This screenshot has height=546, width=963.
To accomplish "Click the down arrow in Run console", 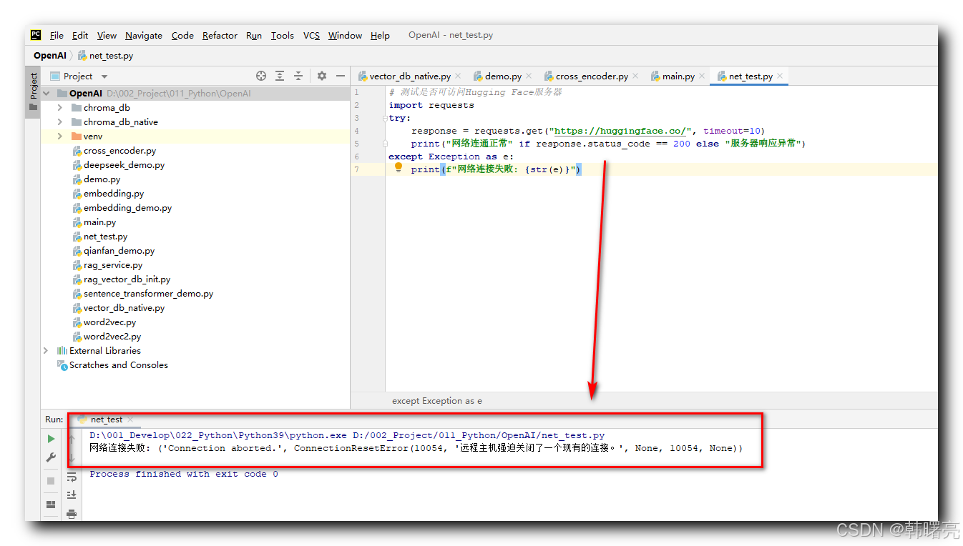I will [x=72, y=457].
